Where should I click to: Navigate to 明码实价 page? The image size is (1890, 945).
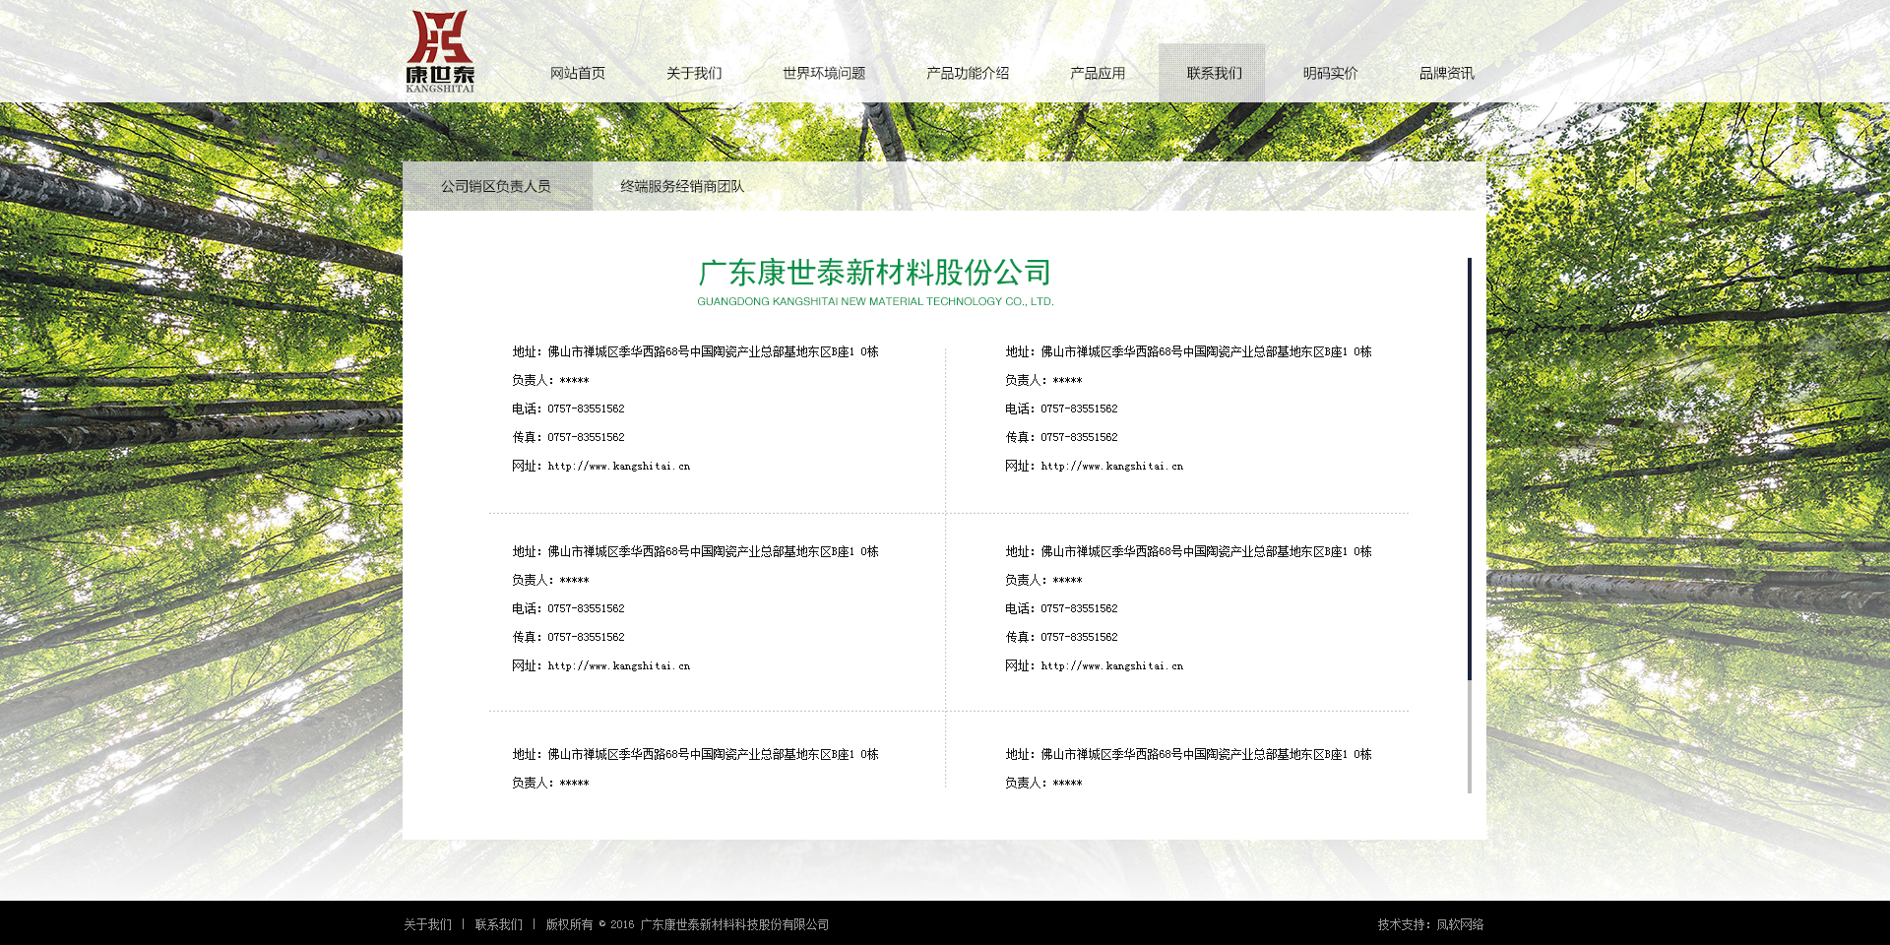pyautogui.click(x=1330, y=74)
